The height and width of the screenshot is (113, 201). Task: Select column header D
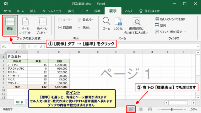click(x=79, y=52)
